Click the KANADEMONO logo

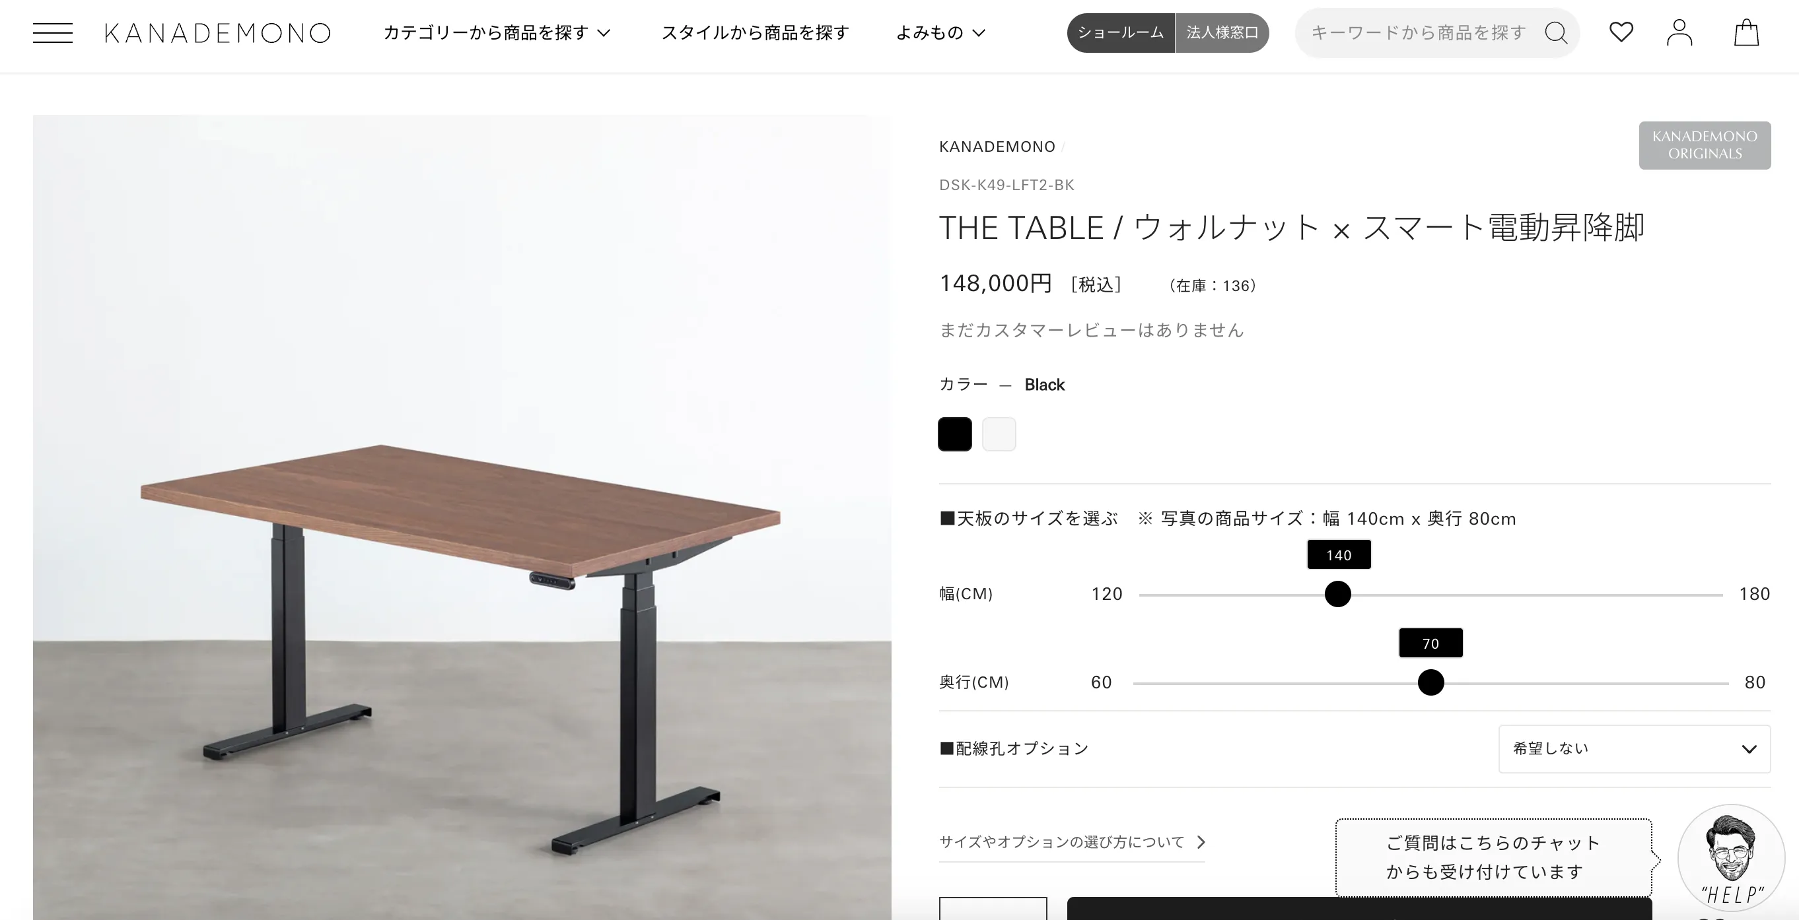tap(217, 33)
